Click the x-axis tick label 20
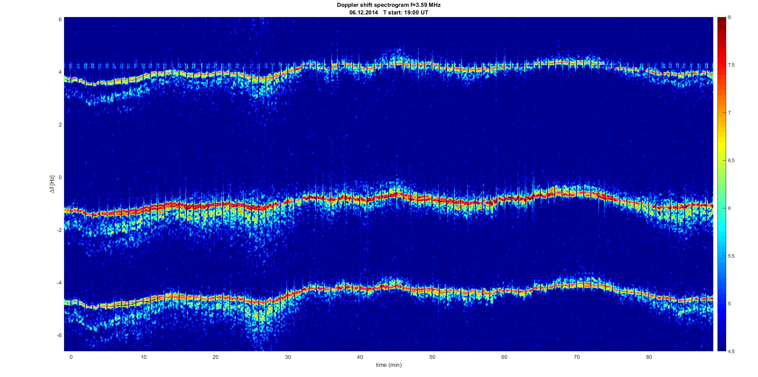This screenshot has width=758, height=377. click(x=215, y=357)
